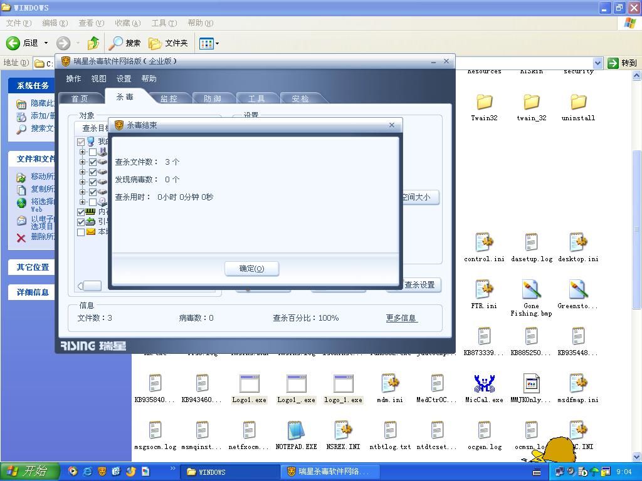Open the 操作 menu in Rising antivirus
Viewport: 642px width, 481px height.
(74, 78)
